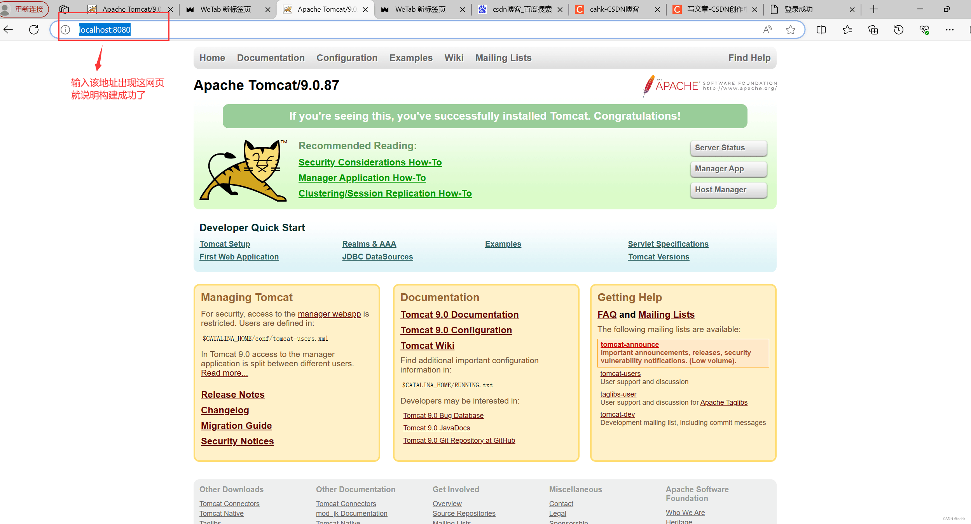971x524 pixels.
Task: Open Security Considerations How-To link
Action: [370, 162]
